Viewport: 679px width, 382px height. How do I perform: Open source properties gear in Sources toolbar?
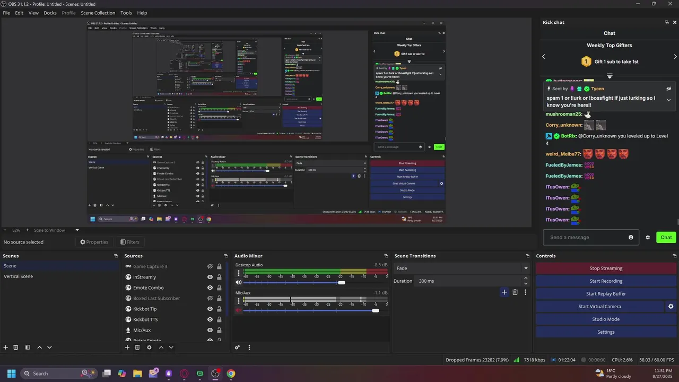point(149,348)
